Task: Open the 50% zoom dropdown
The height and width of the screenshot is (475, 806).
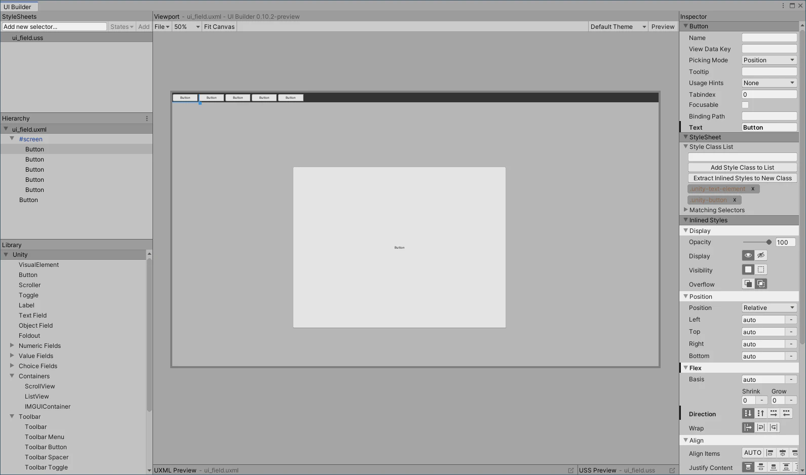Action: [x=187, y=27]
